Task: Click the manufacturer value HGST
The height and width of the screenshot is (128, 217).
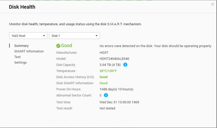Action: click(104, 53)
